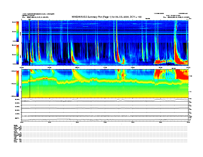Image resolution: width=203 pixels, height=157 pixels.
Task: Click "04:00" time label beneath RAD1 spectrogram
Action: click(x=49, y=67)
